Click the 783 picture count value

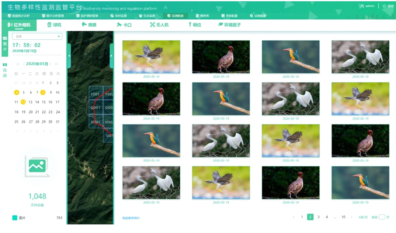[59, 218]
